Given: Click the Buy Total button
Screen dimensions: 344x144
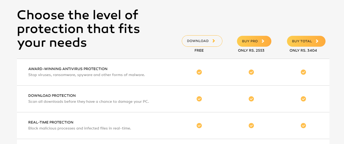Looking at the screenshot, I should [x=306, y=41].
